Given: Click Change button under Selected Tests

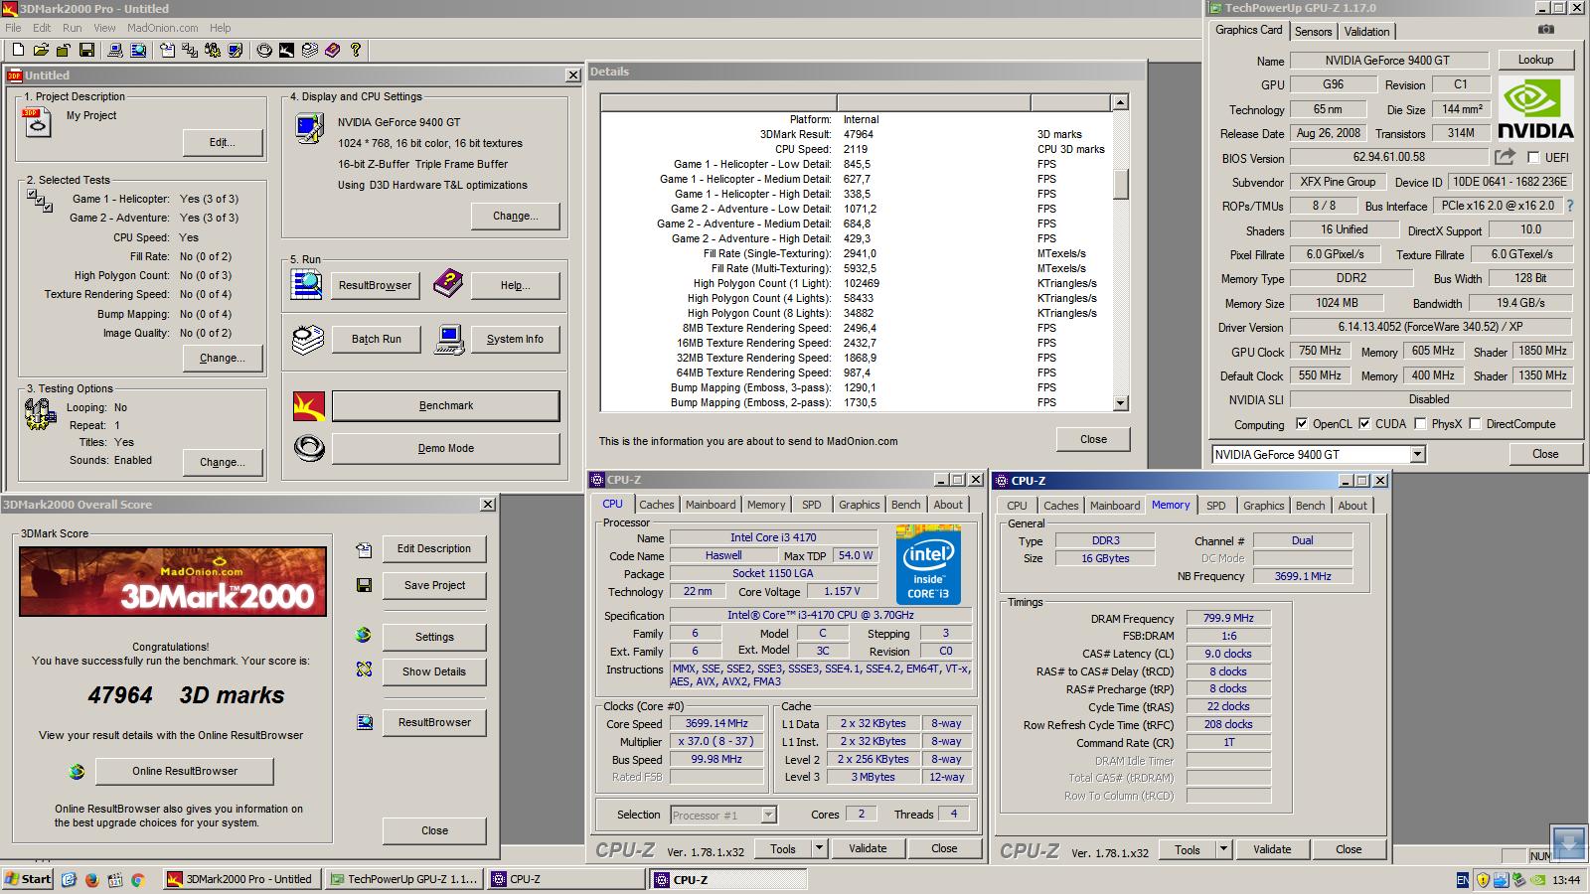Looking at the screenshot, I should pyautogui.click(x=223, y=358).
